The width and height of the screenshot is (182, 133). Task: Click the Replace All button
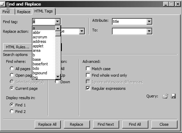pos(48,124)
